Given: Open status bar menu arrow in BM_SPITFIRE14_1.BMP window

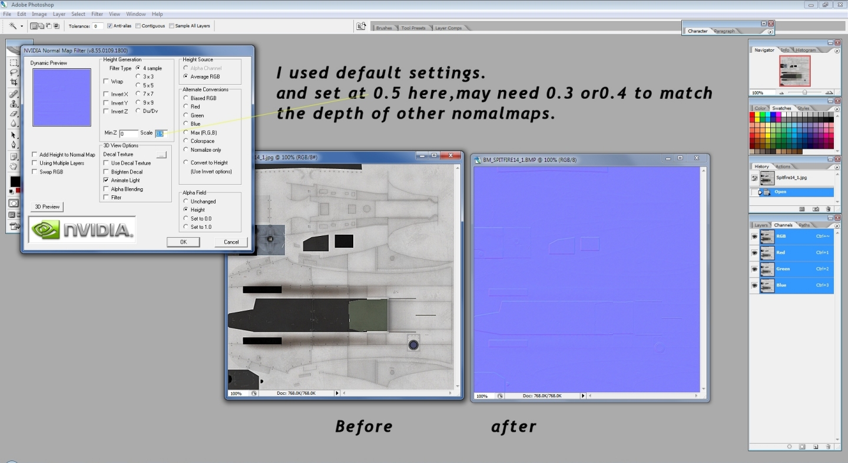Looking at the screenshot, I should (x=583, y=396).
